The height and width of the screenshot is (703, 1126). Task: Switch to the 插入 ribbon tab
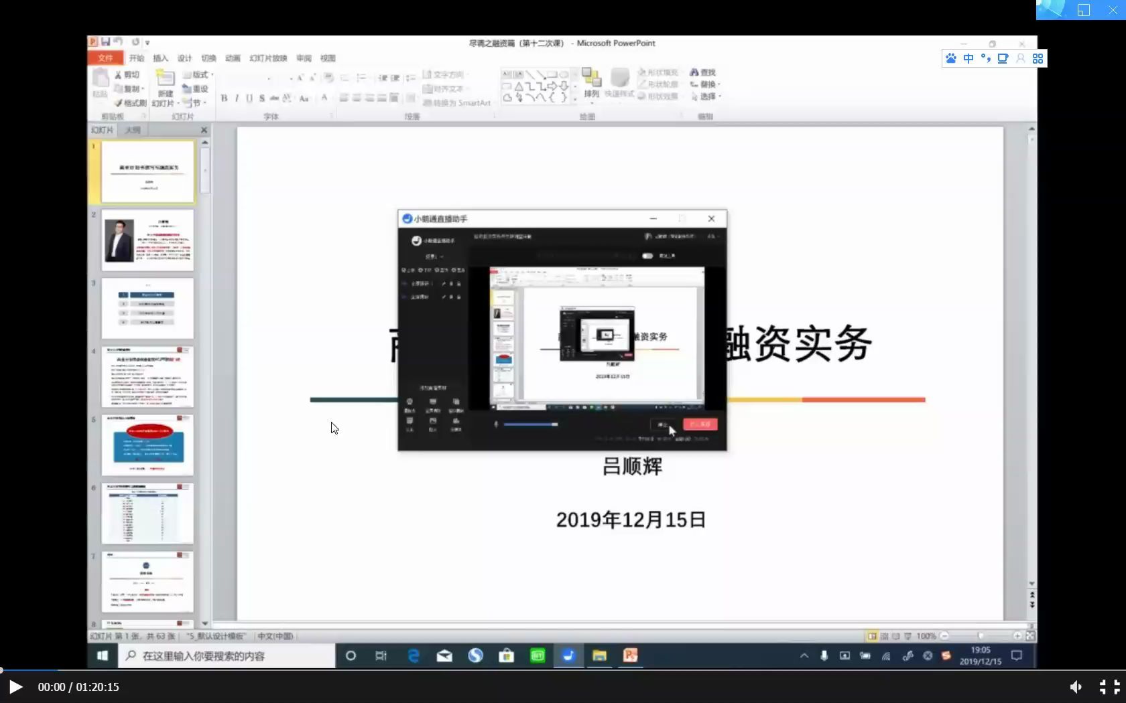(x=160, y=58)
